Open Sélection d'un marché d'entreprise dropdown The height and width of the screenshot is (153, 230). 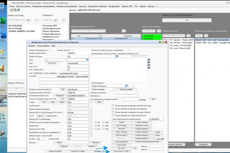coord(187,21)
